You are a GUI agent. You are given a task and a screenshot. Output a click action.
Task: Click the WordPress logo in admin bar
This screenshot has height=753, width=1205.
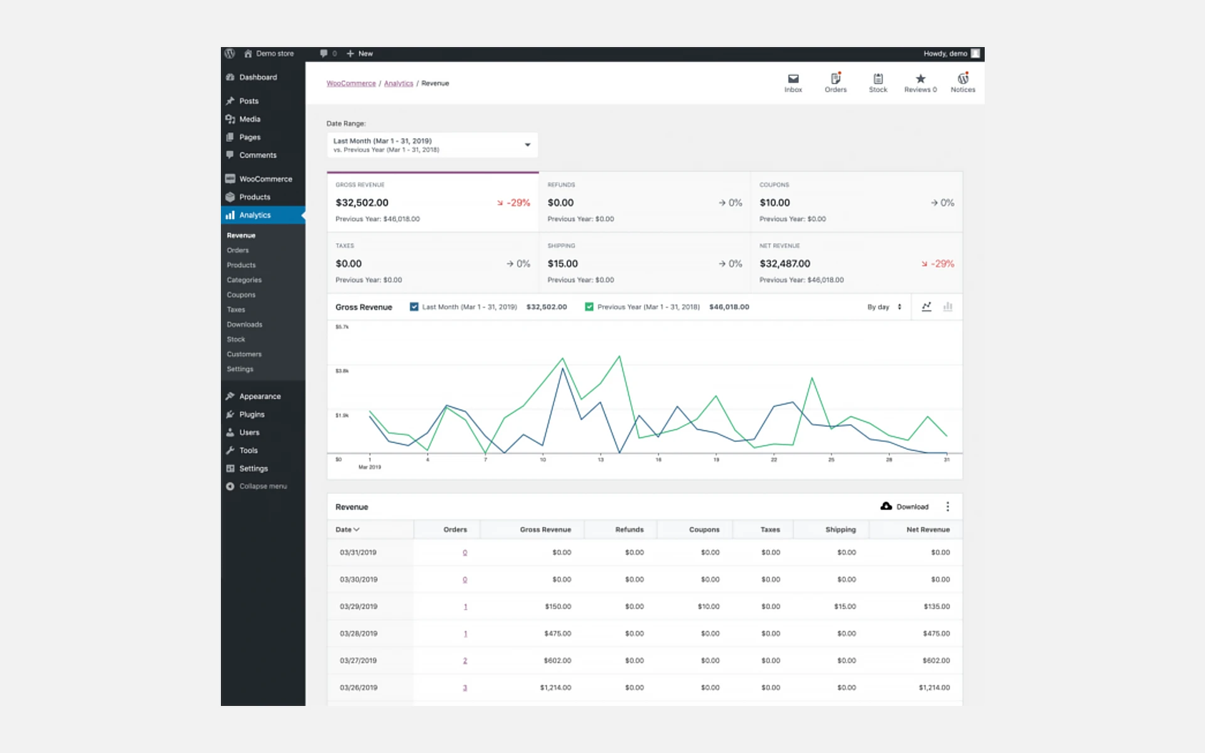click(230, 53)
